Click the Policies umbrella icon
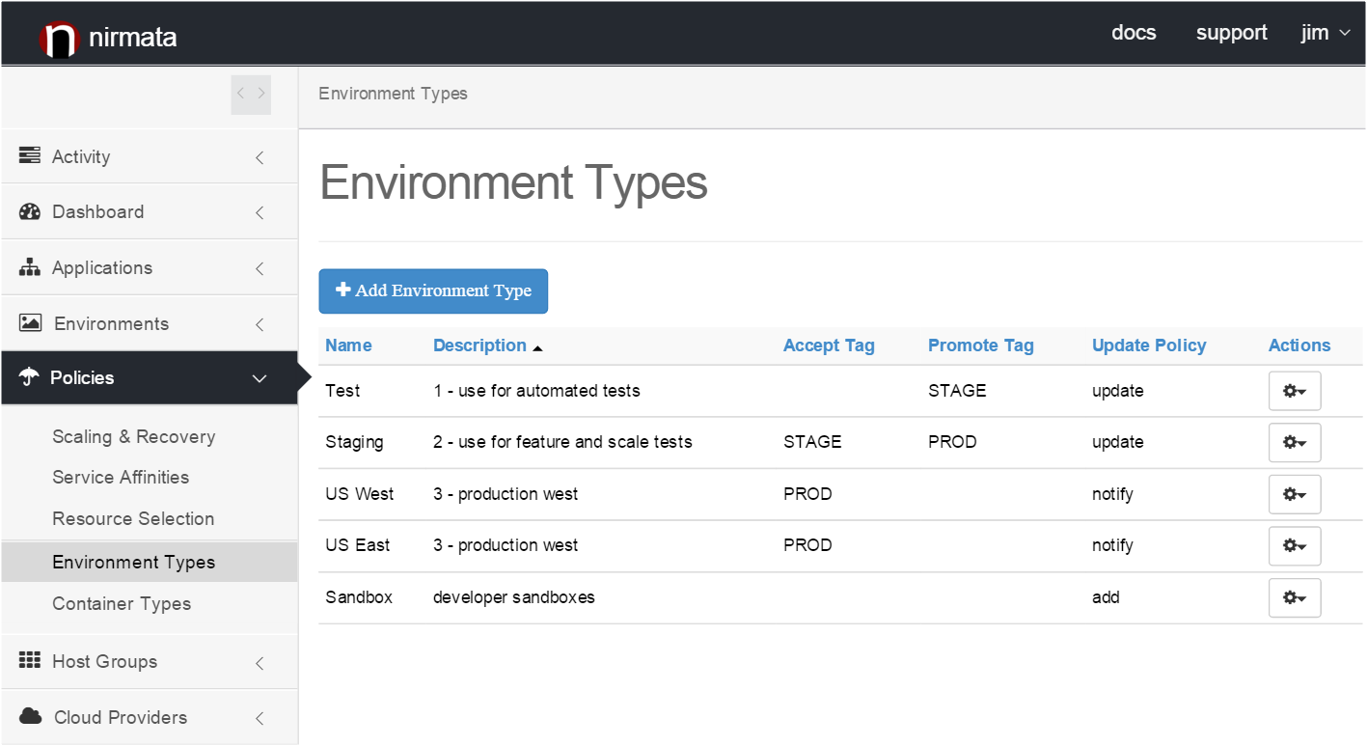 pos(29,377)
